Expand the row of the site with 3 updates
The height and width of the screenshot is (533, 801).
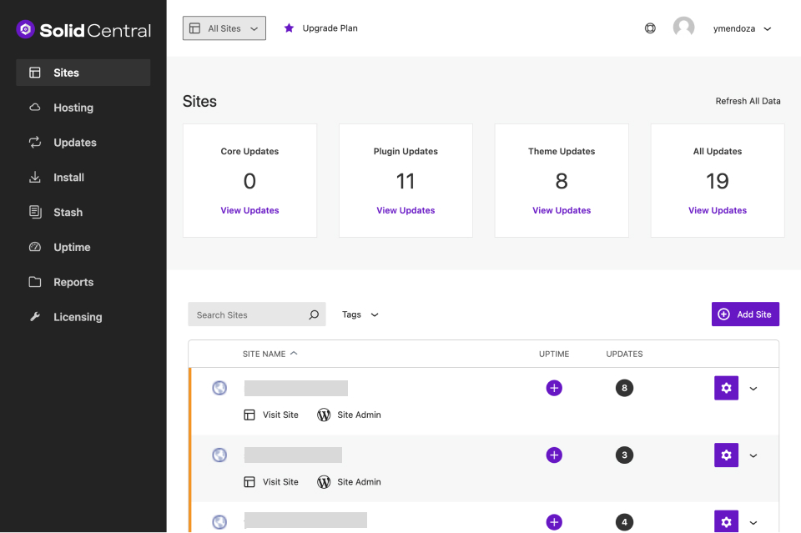coord(753,455)
